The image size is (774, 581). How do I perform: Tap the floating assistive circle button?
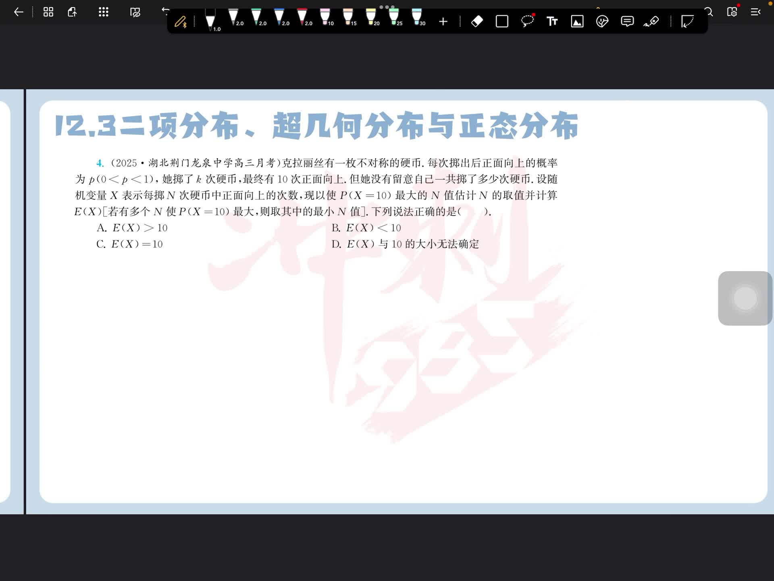click(x=745, y=299)
